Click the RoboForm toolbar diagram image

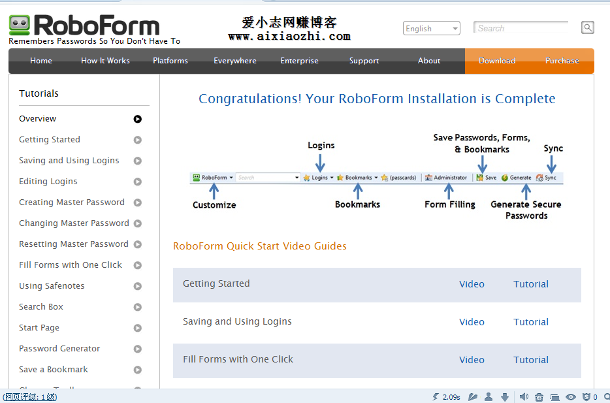pos(376,178)
